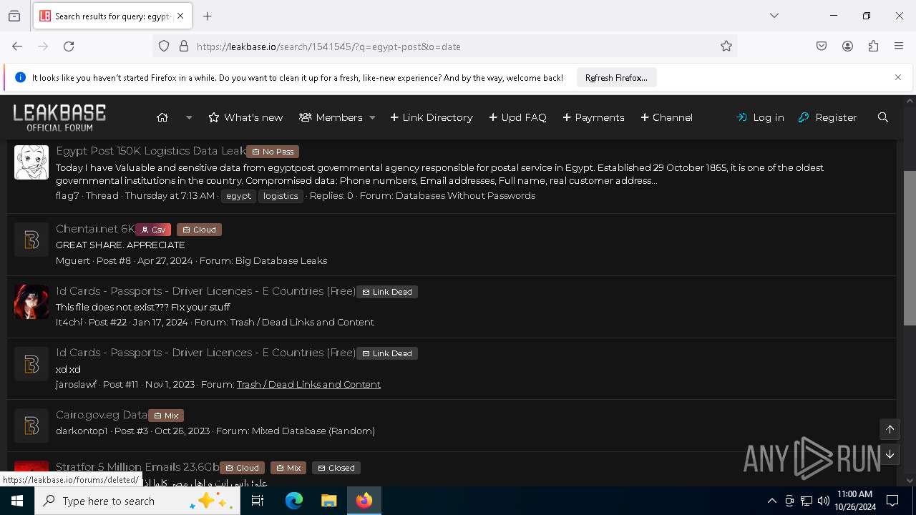The image size is (916, 515).
Task: Open It4chi user avatar
Action: (31, 301)
